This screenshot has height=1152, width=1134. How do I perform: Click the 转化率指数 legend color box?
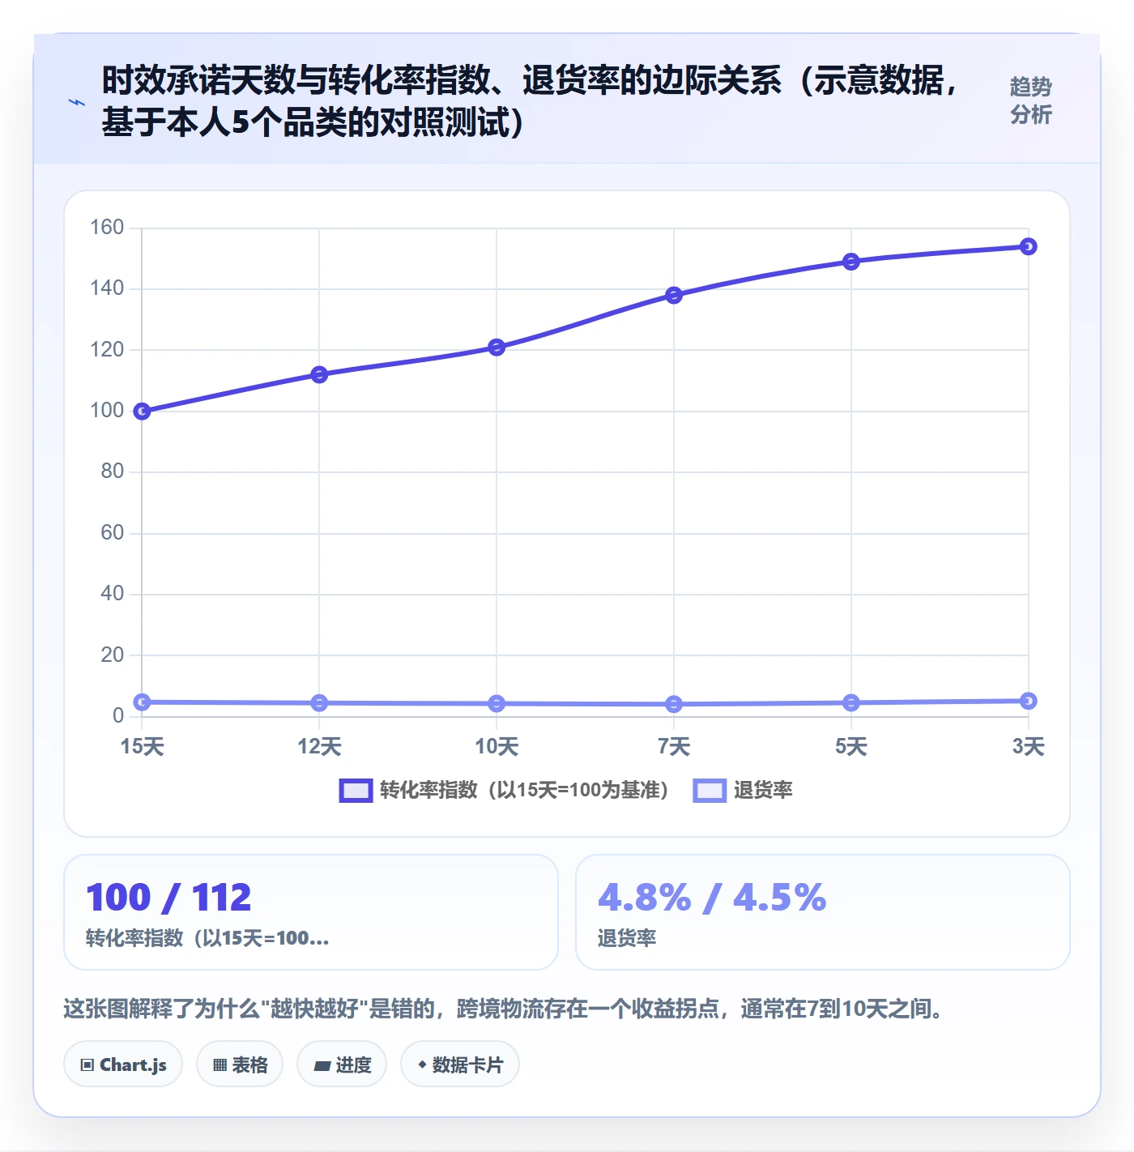tap(356, 791)
